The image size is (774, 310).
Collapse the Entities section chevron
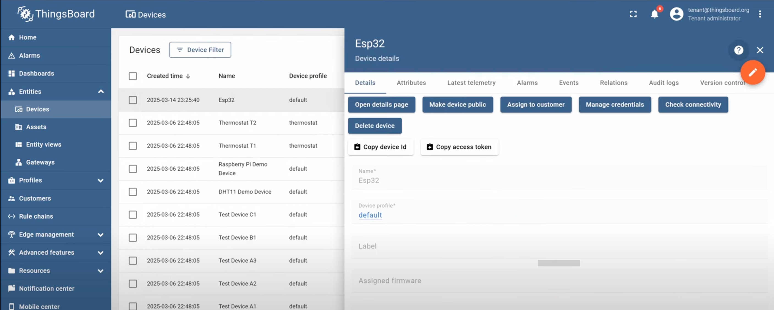[x=101, y=91]
